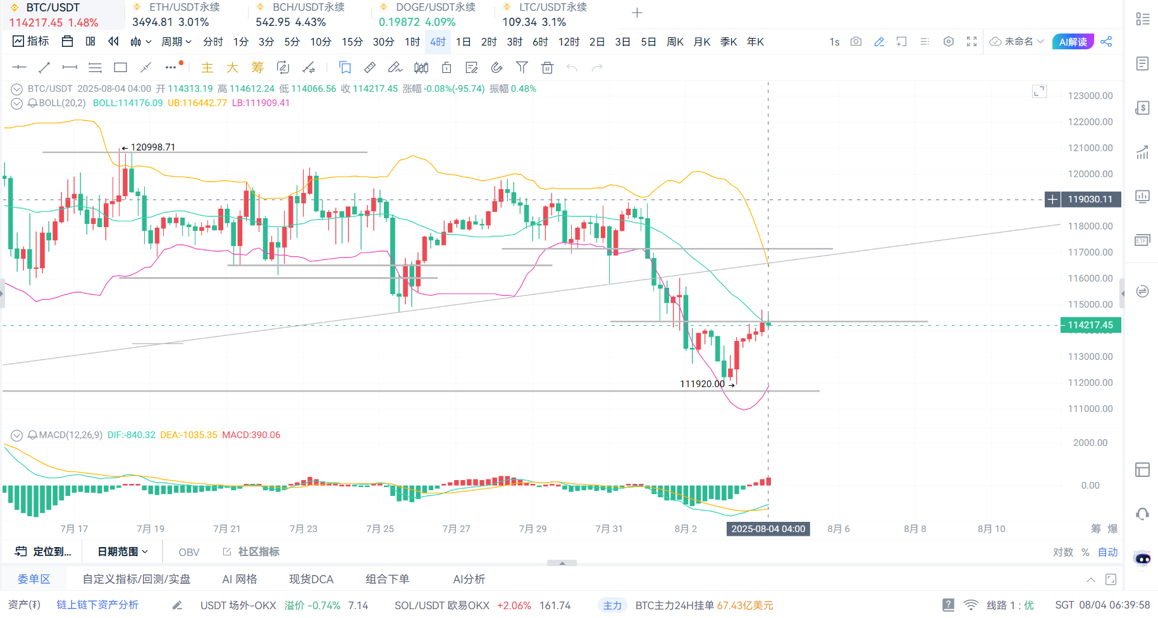The height and width of the screenshot is (618, 1158).
Task: Toggle the 大 large-order indicator
Action: click(x=232, y=67)
